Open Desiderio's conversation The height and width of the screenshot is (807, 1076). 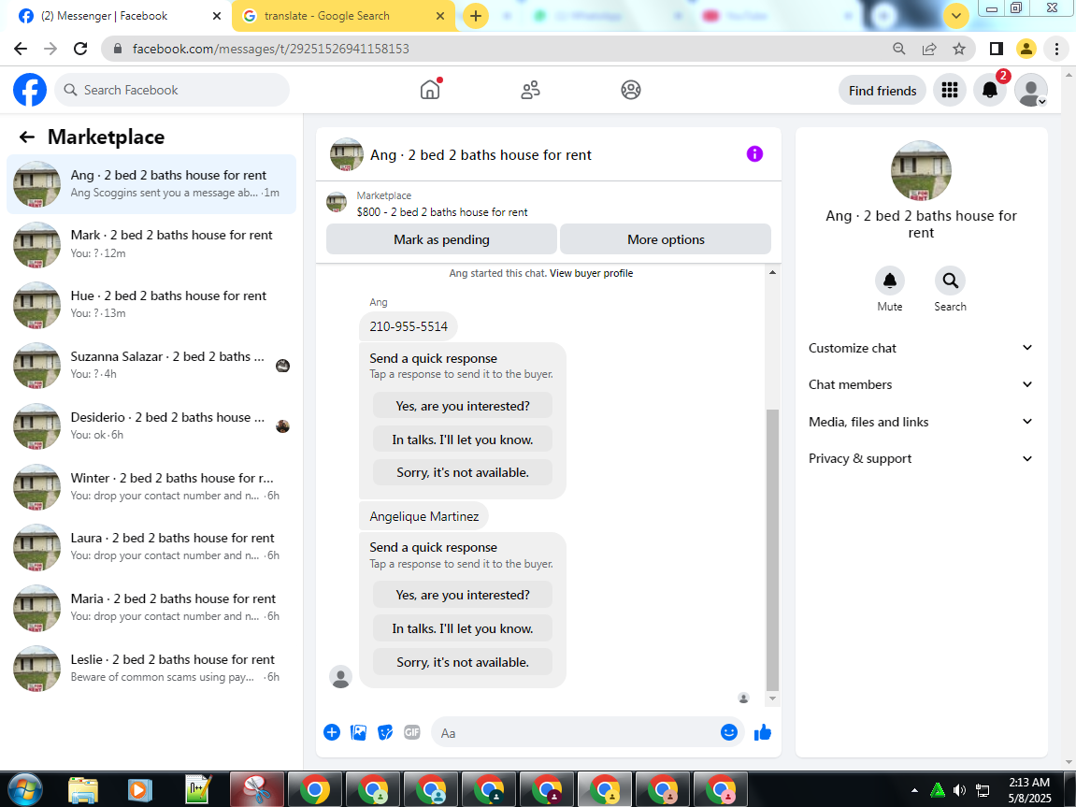click(x=151, y=425)
